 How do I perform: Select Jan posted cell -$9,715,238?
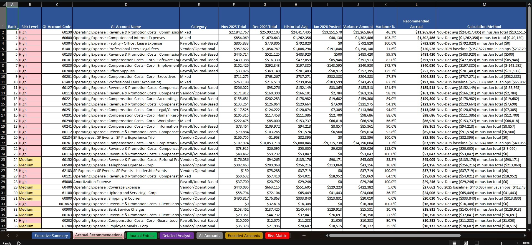tap(327, 143)
